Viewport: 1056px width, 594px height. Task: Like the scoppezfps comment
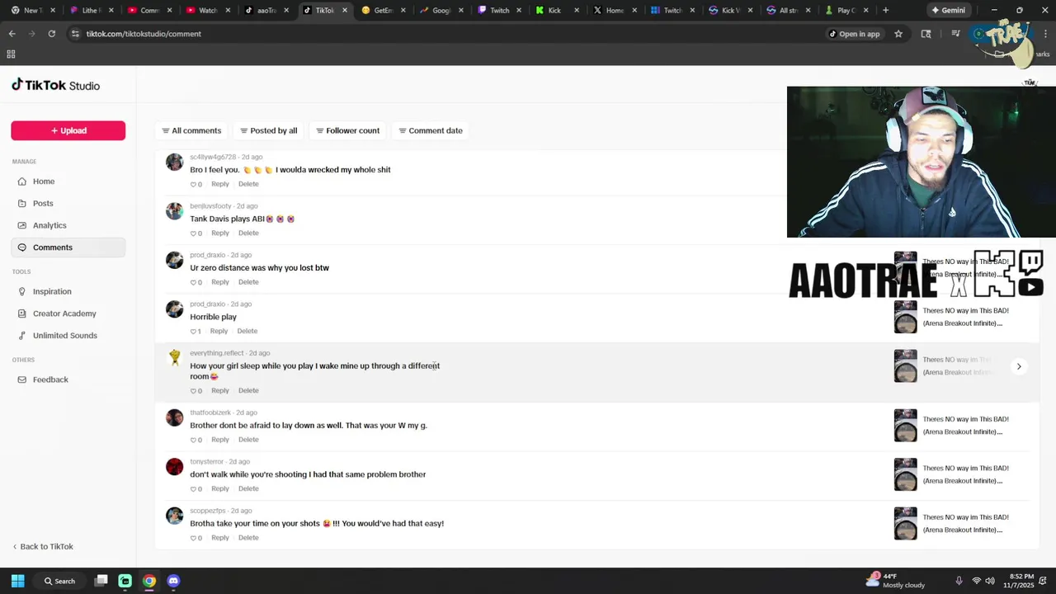[x=196, y=538]
